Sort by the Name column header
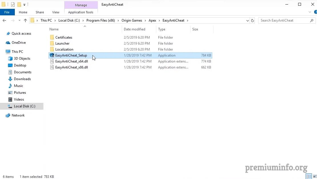 coord(54,29)
